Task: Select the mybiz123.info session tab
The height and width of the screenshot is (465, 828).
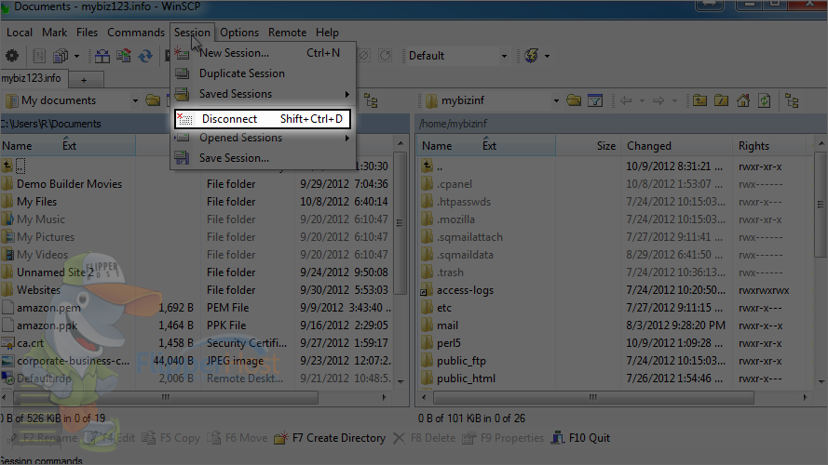Action: click(33, 78)
